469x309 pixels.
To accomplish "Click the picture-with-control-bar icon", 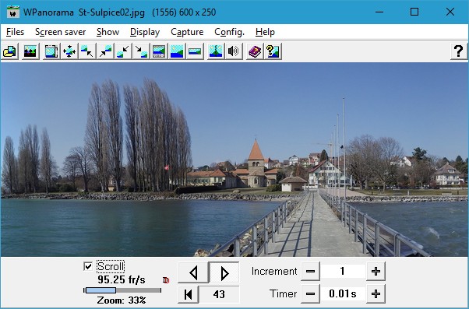I will click(159, 51).
